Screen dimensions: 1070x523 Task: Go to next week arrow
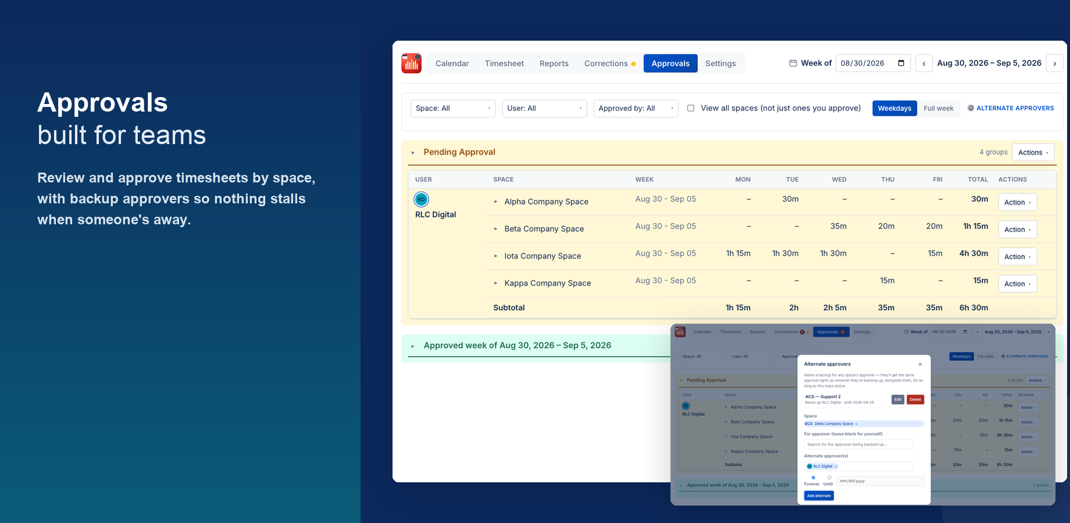click(1054, 63)
